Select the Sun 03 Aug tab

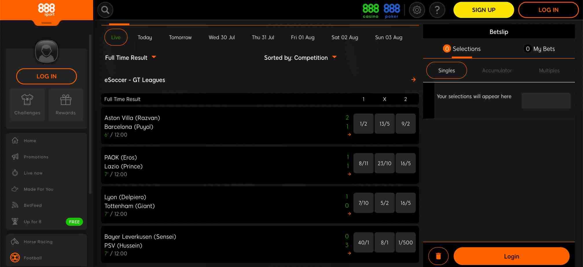pyautogui.click(x=389, y=37)
